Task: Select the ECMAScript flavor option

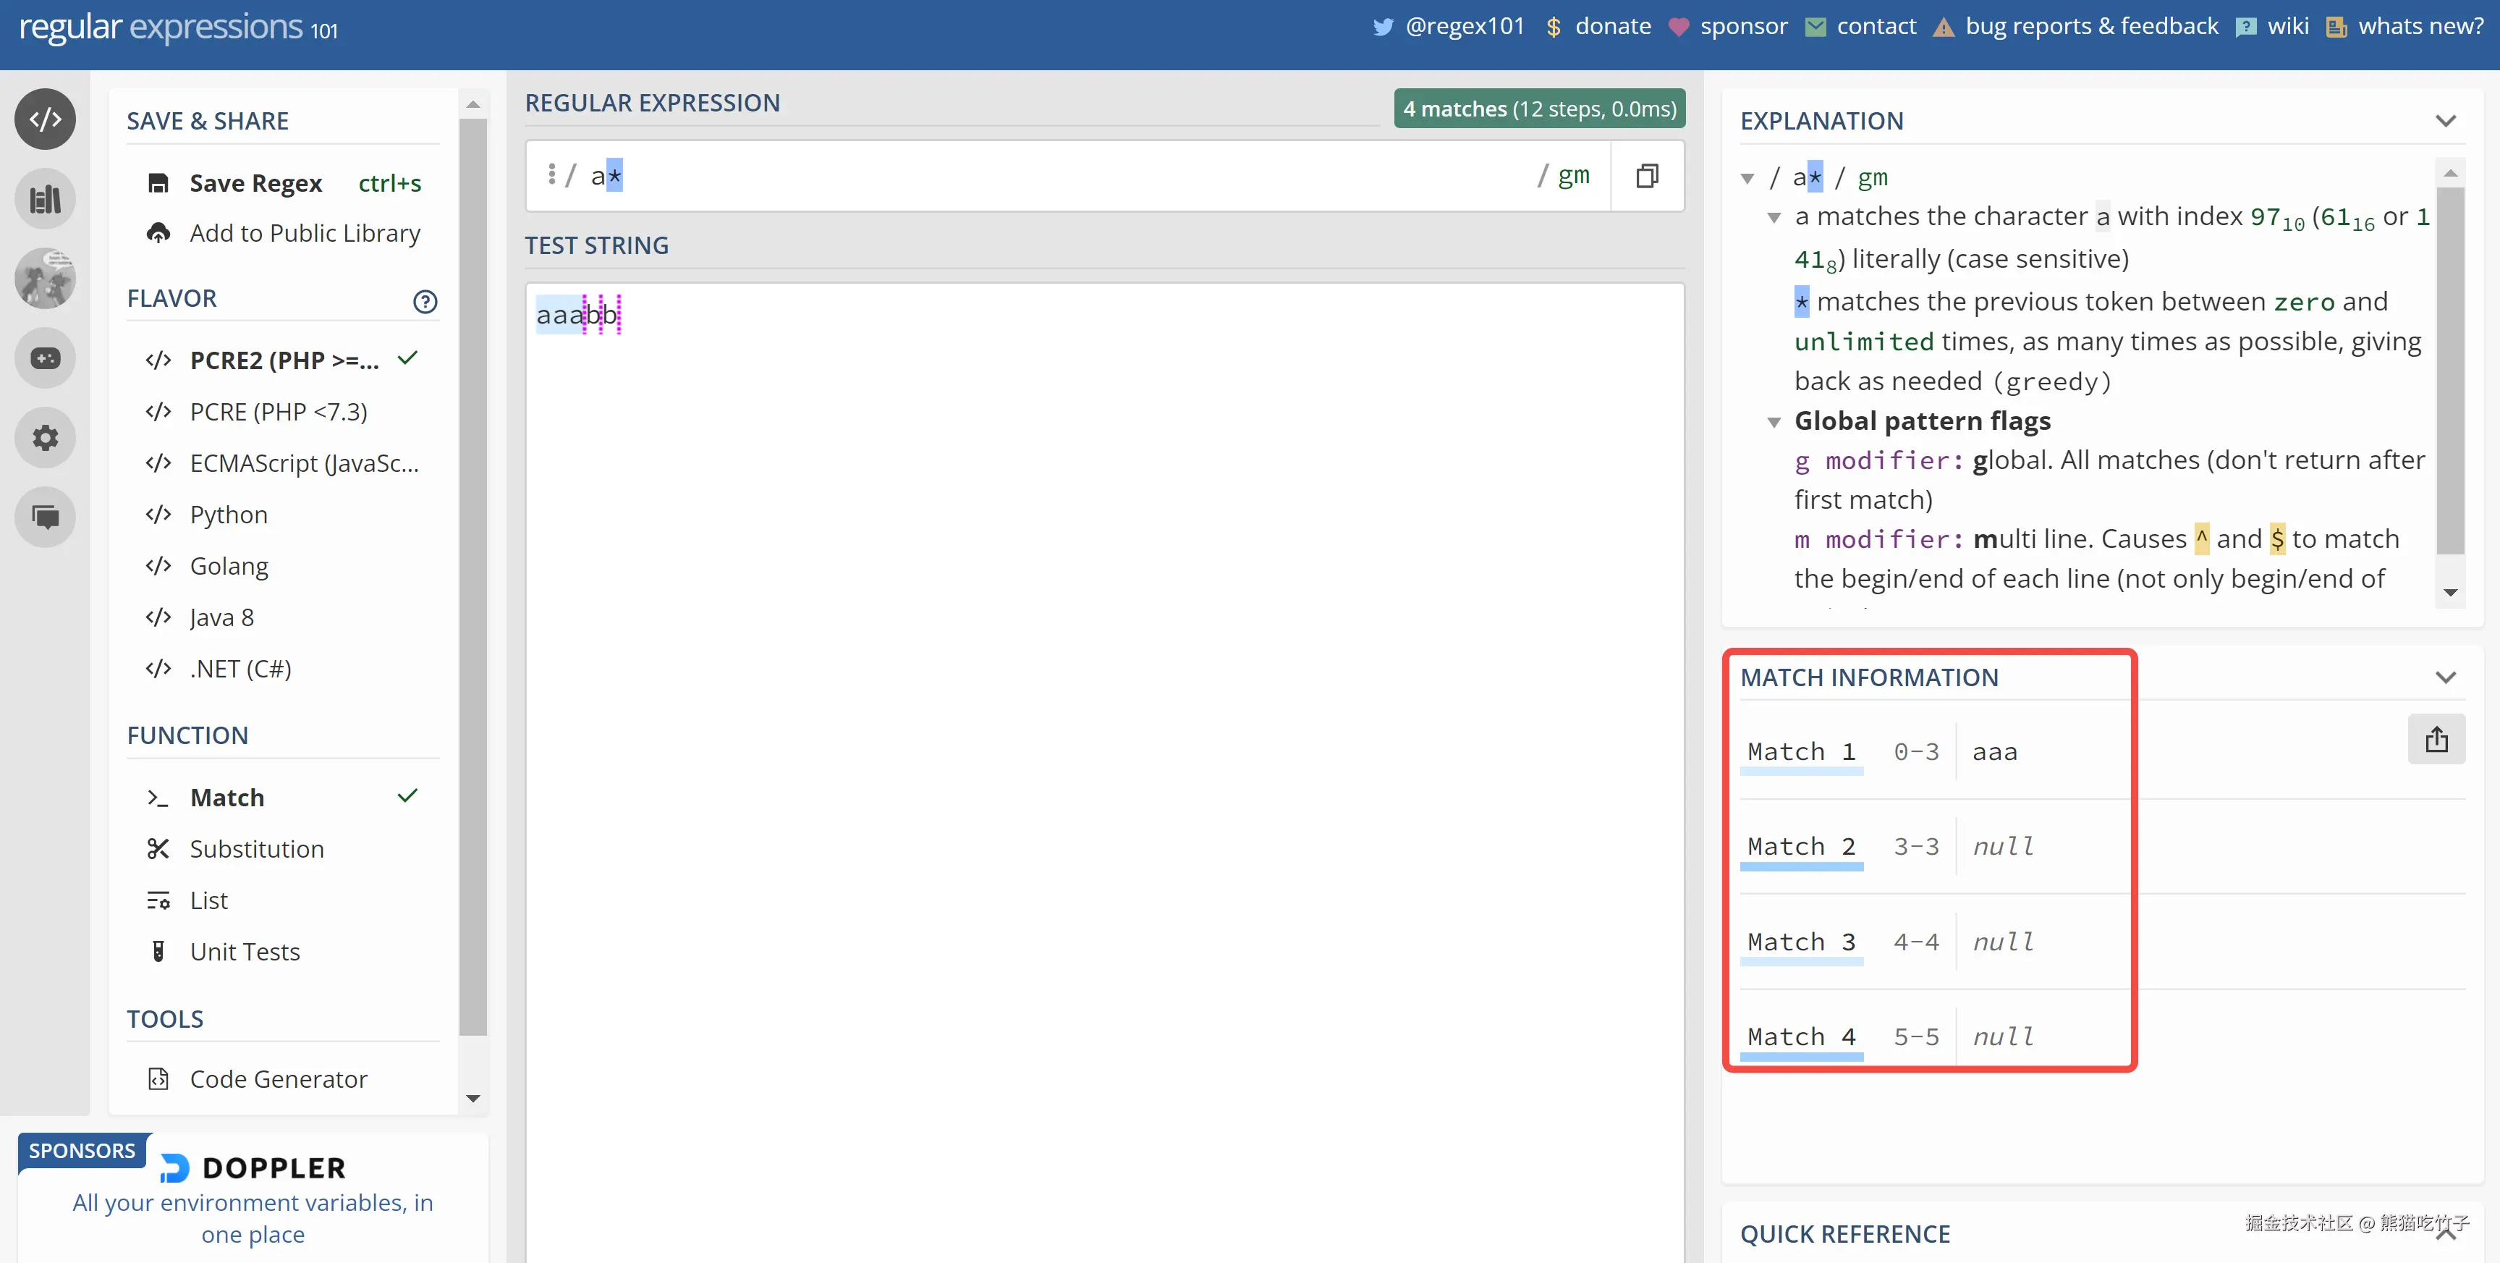Action: pyautogui.click(x=304, y=463)
